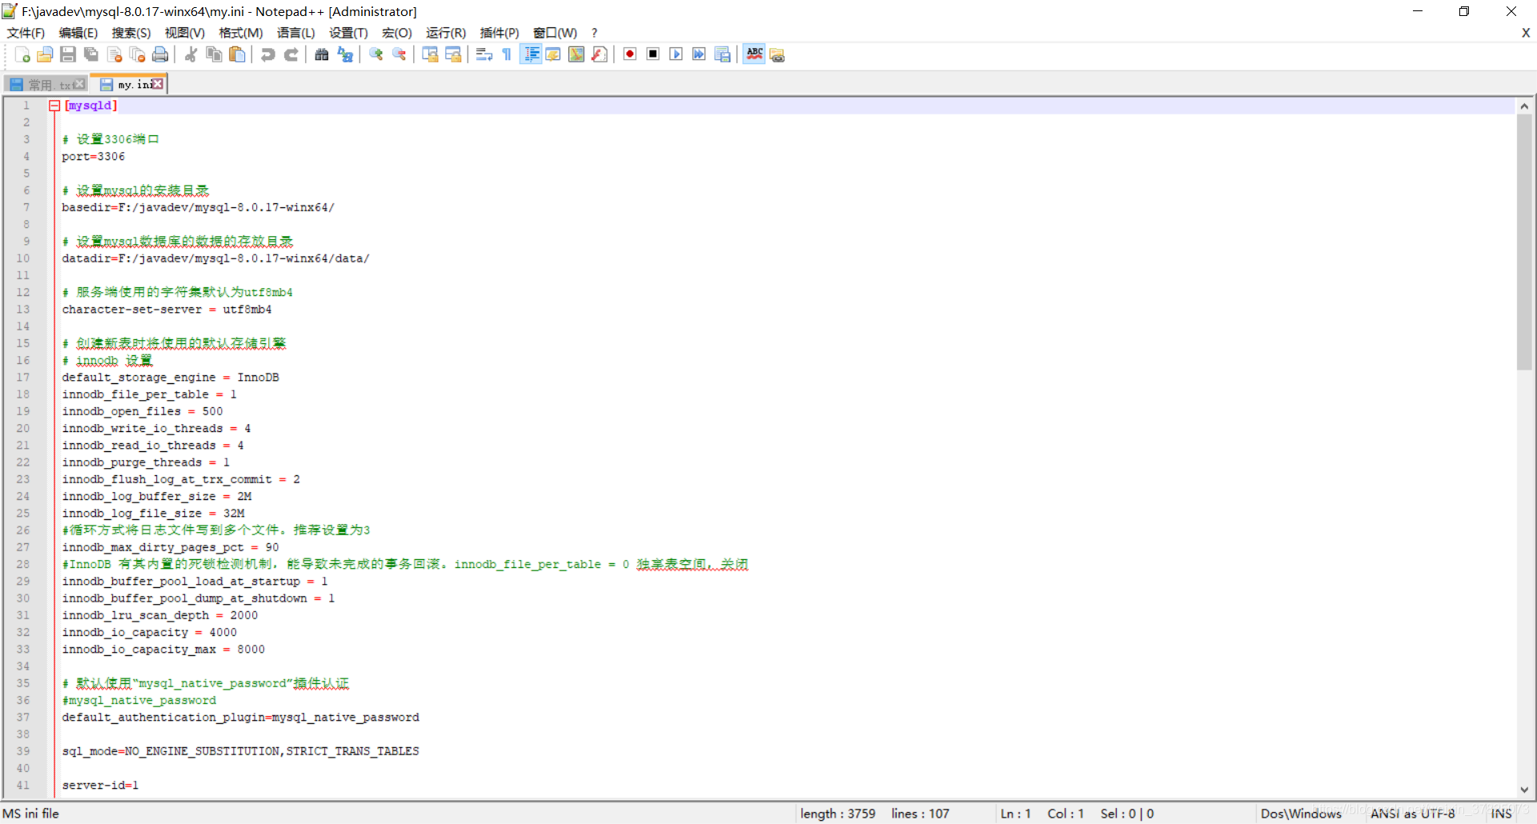Click the user-defined language icon
Screen dimensions: 1537x824
[553, 54]
